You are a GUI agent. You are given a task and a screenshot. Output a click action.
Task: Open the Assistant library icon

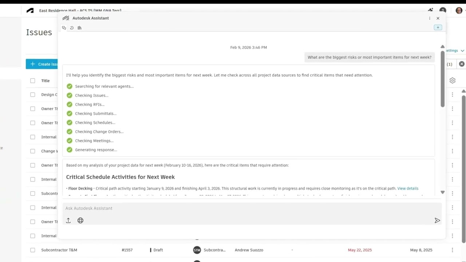[x=79, y=28]
